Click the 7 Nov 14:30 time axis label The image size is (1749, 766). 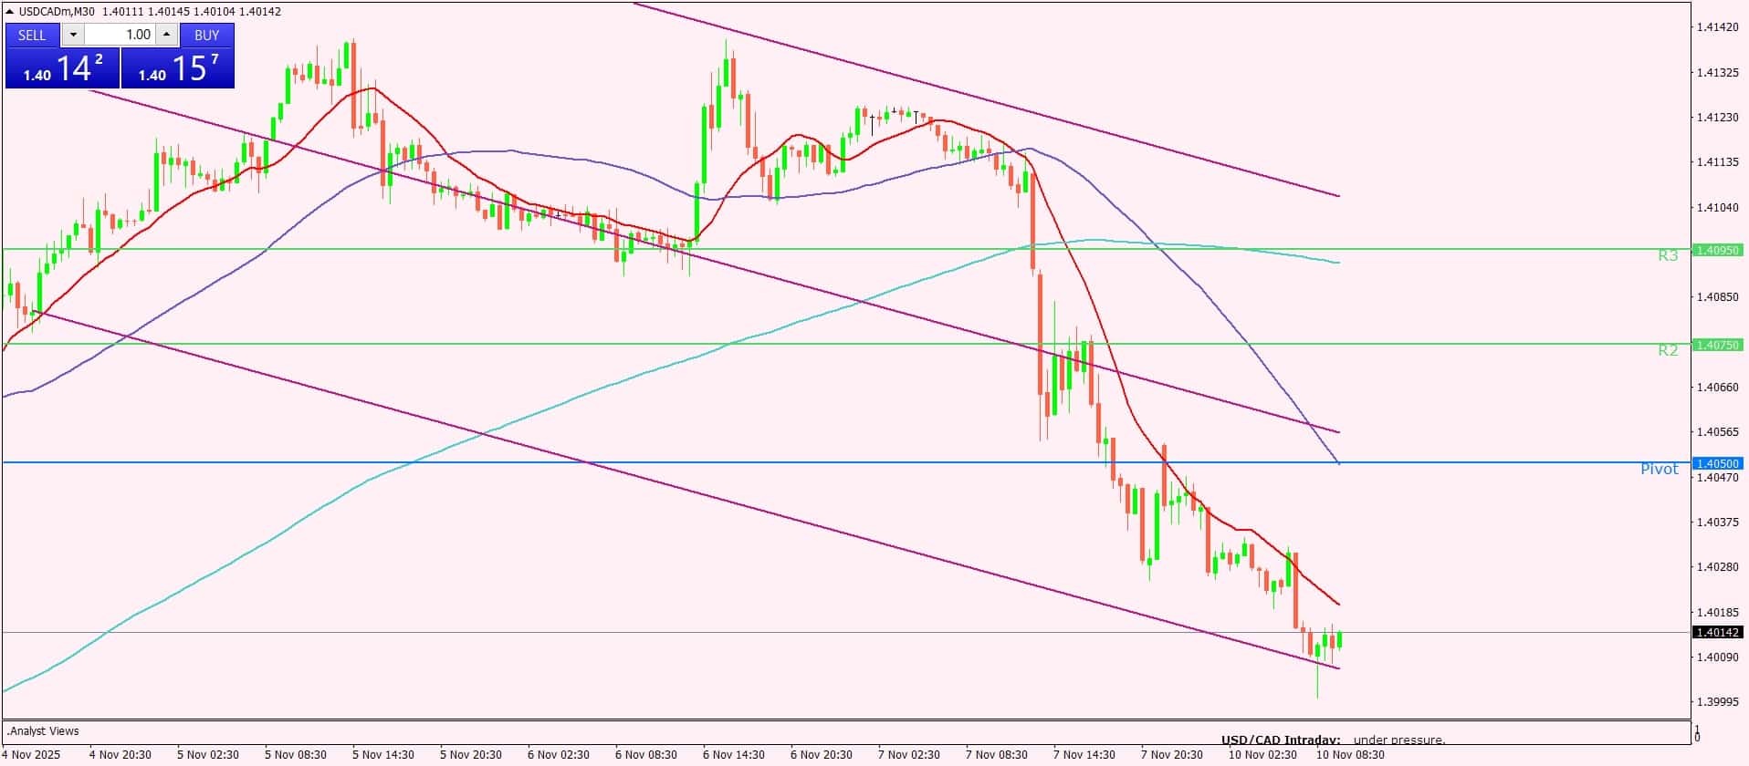1084,755
